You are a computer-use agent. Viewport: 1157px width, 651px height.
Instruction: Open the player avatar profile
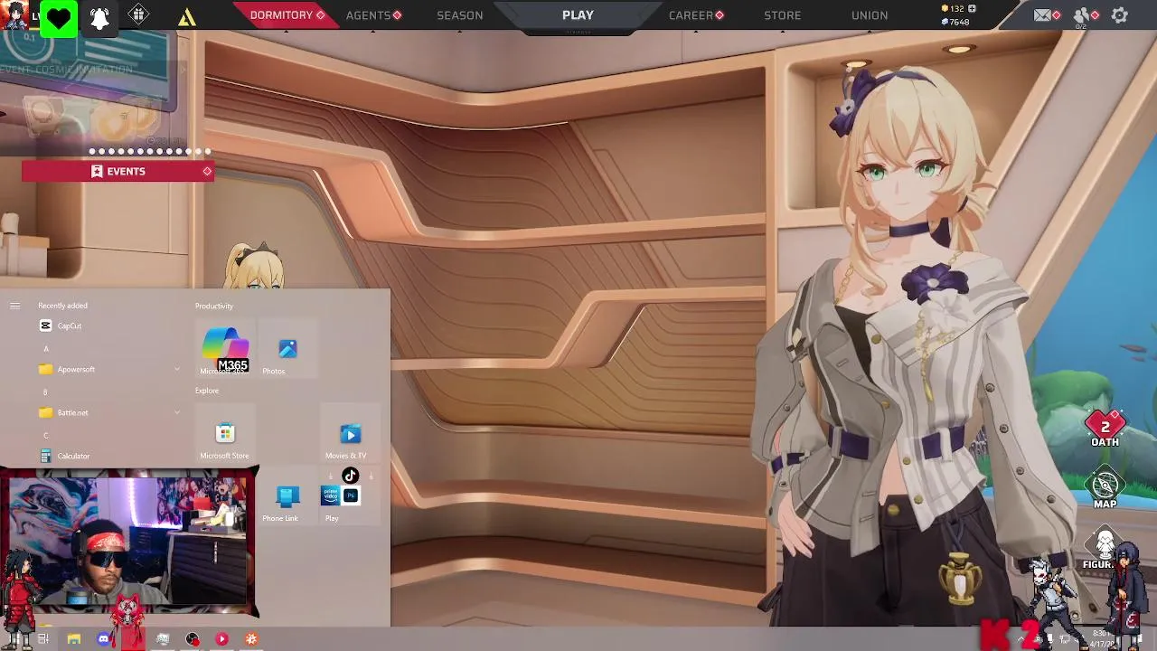tap(15, 15)
